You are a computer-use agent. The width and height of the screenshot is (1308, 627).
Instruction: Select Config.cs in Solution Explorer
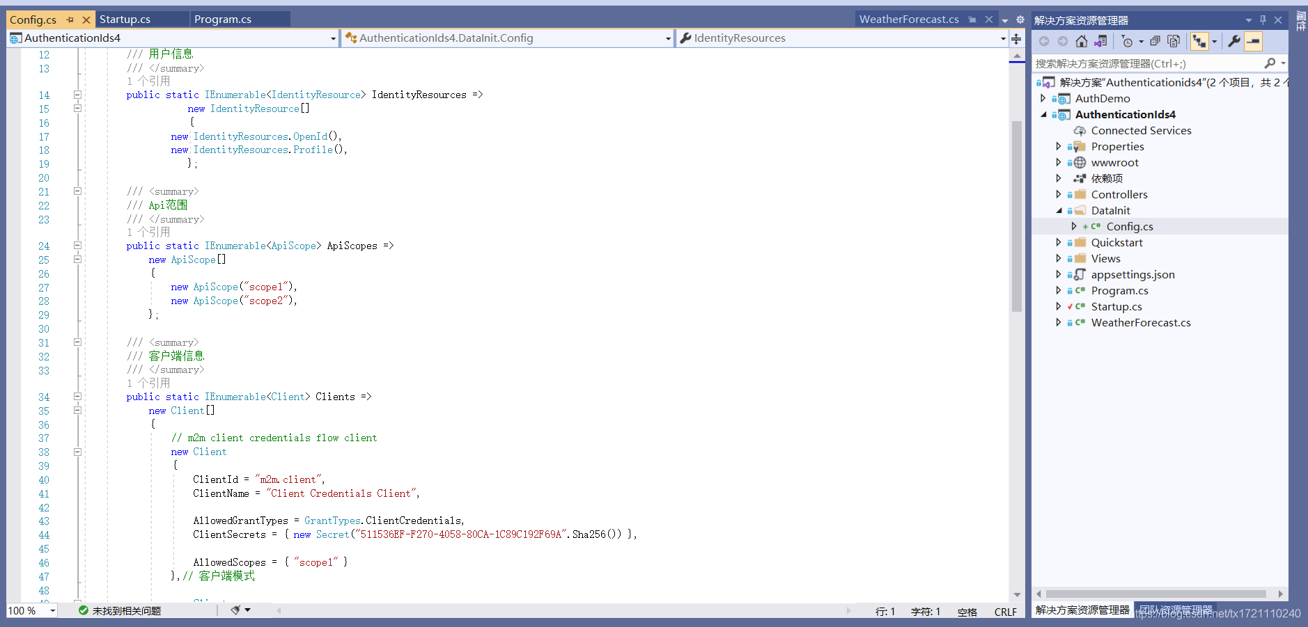[1130, 227]
